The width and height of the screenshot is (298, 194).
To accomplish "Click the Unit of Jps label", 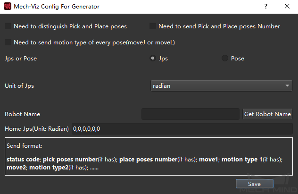I will click(19, 86).
